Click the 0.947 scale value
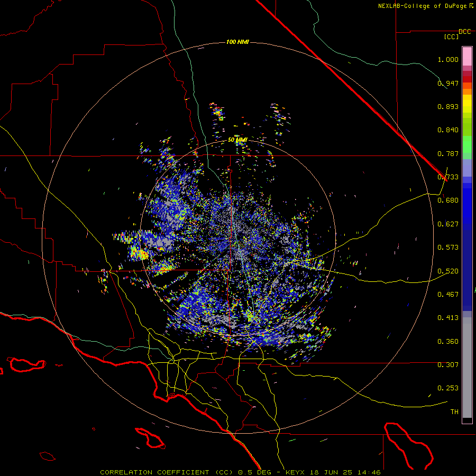Image resolution: width=476 pixels, height=476 pixels. point(448,83)
